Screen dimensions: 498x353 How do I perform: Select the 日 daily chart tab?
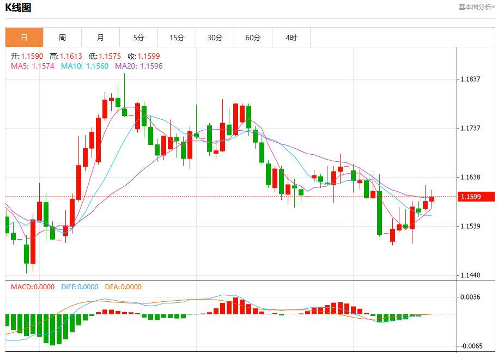point(24,38)
